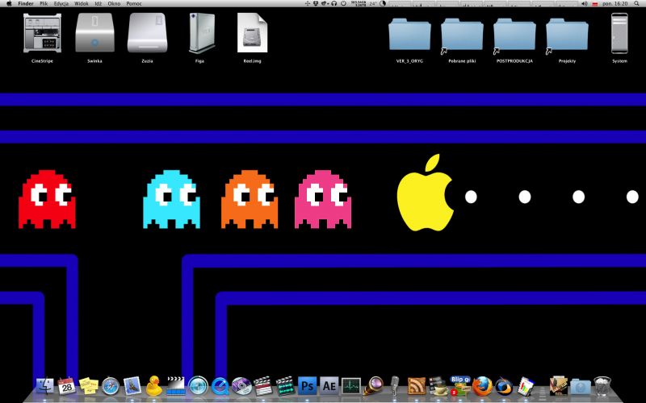Select the Projekty folder alias
Viewport: 646px width, 403px height.
[x=567, y=35]
